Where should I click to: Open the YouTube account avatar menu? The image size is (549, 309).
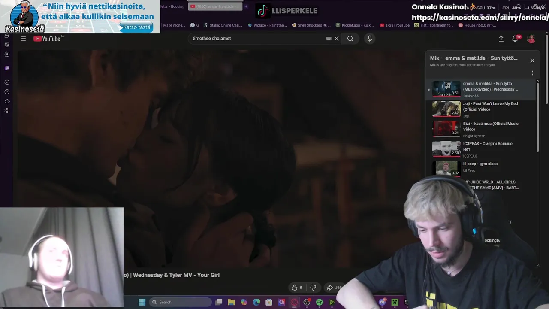click(x=531, y=39)
